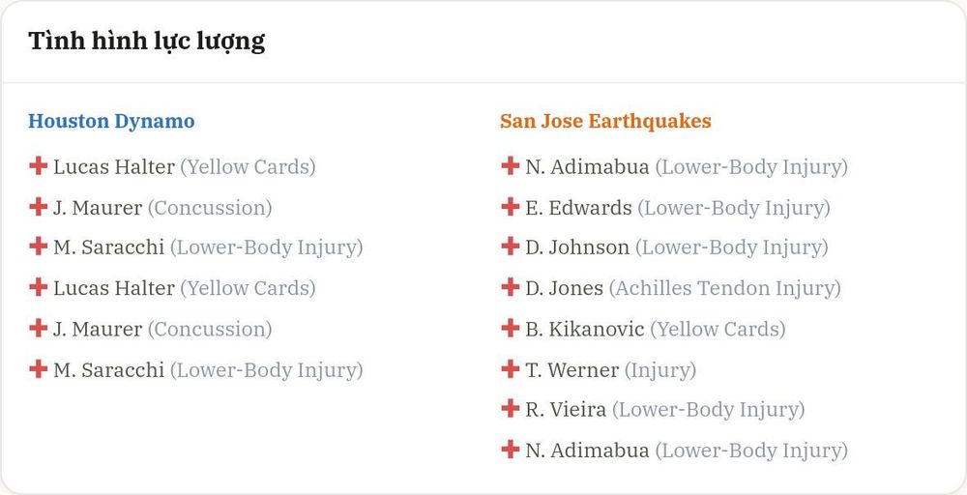Click the player name E. Edwards
Screen dimensions: 967x495
[578, 208]
